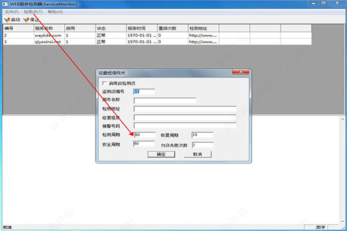The image size is (347, 231).
Task: Click the 允许失败次数 field showing 1
Action: [202, 145]
